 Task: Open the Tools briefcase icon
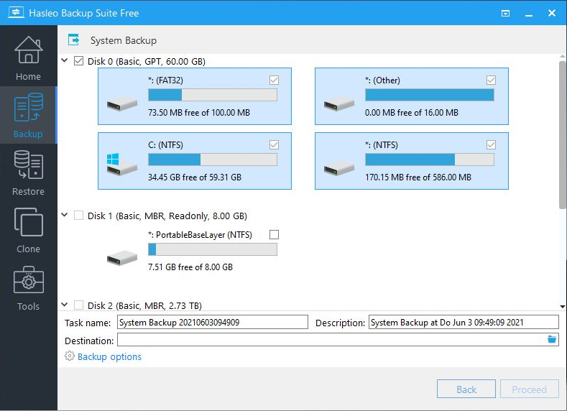28,280
